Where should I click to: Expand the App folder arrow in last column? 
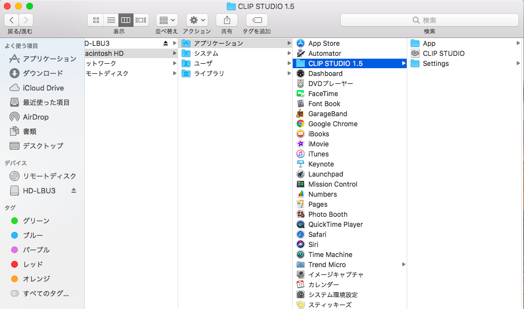pos(518,43)
